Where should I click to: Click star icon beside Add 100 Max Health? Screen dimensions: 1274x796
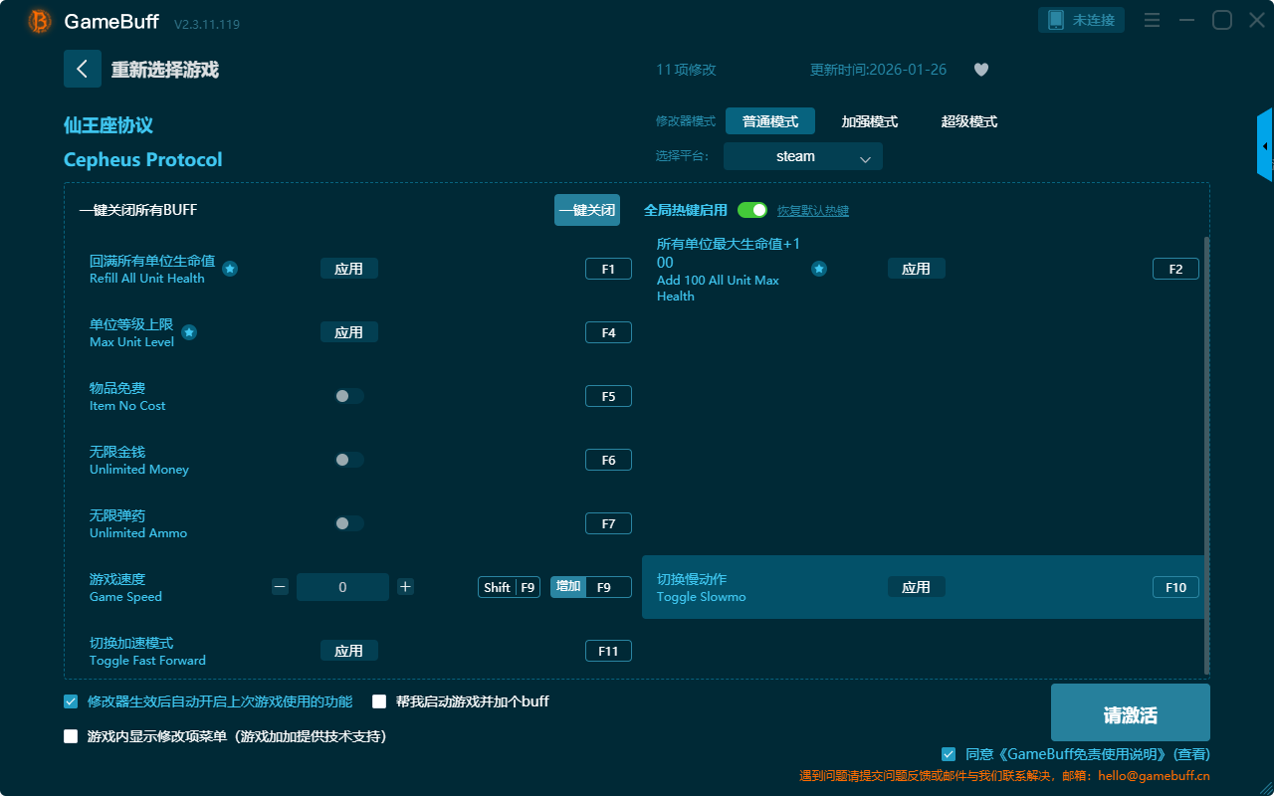pos(819,269)
